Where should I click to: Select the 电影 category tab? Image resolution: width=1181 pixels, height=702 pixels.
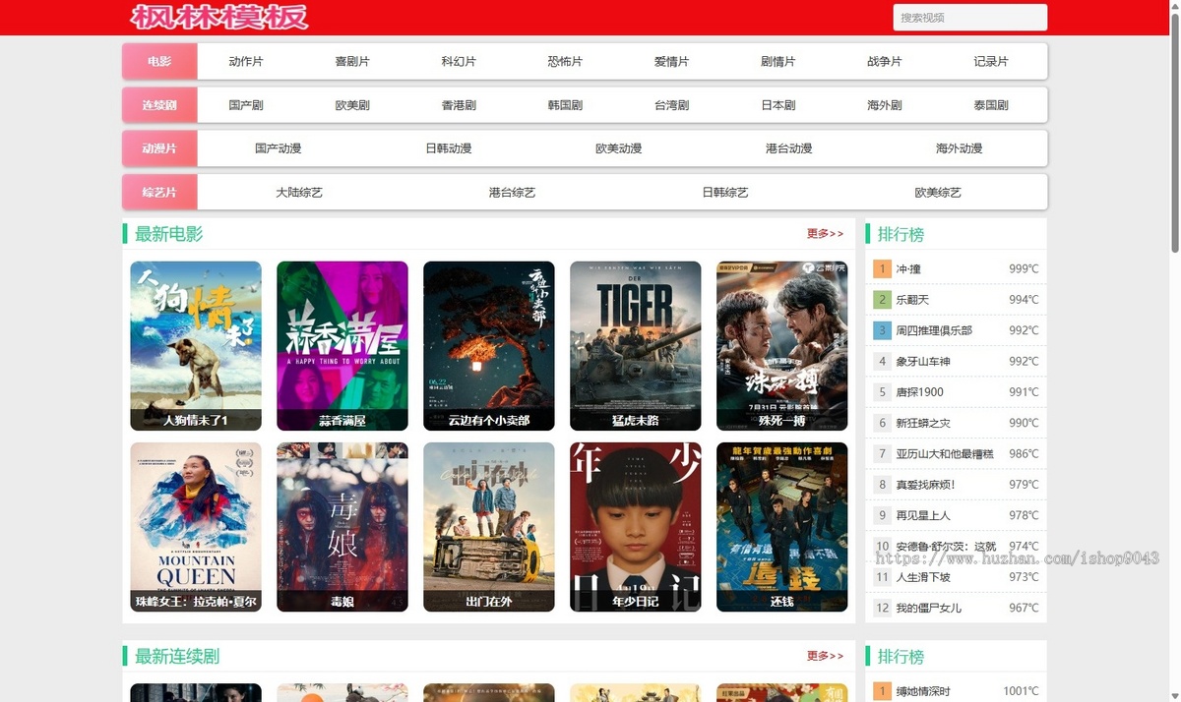[159, 61]
